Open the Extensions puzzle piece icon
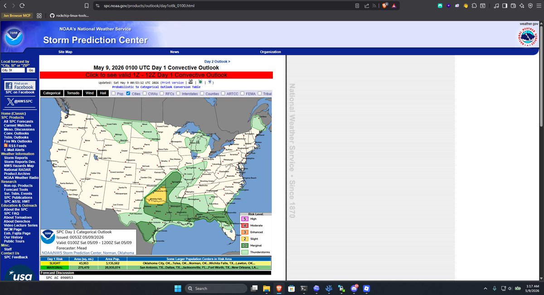Screen dimensions: 544x295 (x=474, y=6)
